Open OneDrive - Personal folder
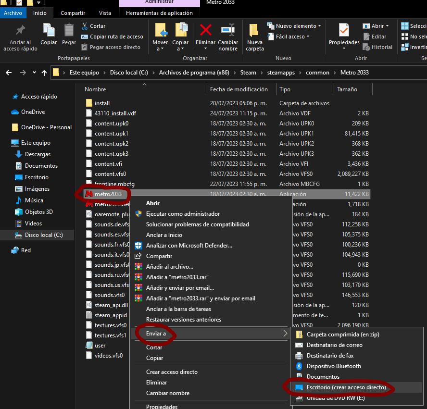This screenshot has width=427, height=409. click(x=42, y=127)
